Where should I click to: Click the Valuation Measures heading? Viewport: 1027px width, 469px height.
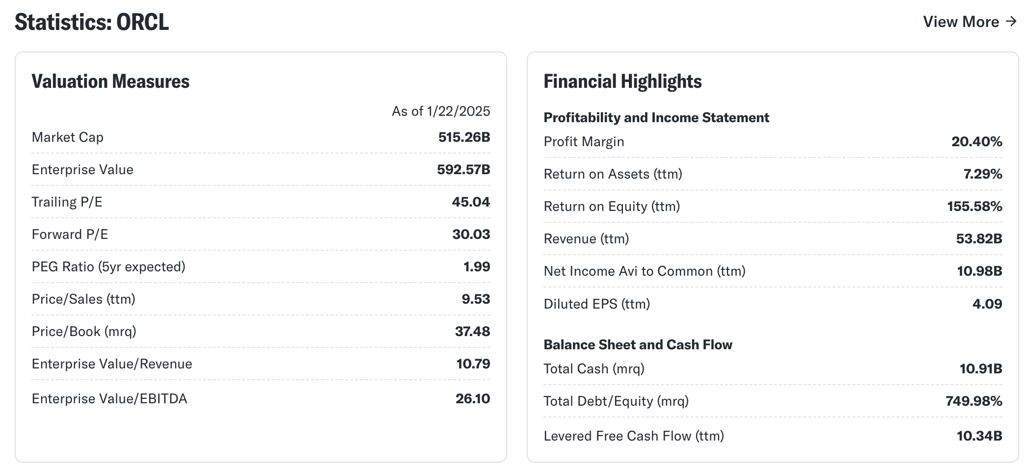pyautogui.click(x=110, y=81)
